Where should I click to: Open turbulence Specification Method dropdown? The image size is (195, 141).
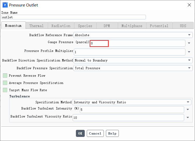pyautogui.click(x=132, y=102)
